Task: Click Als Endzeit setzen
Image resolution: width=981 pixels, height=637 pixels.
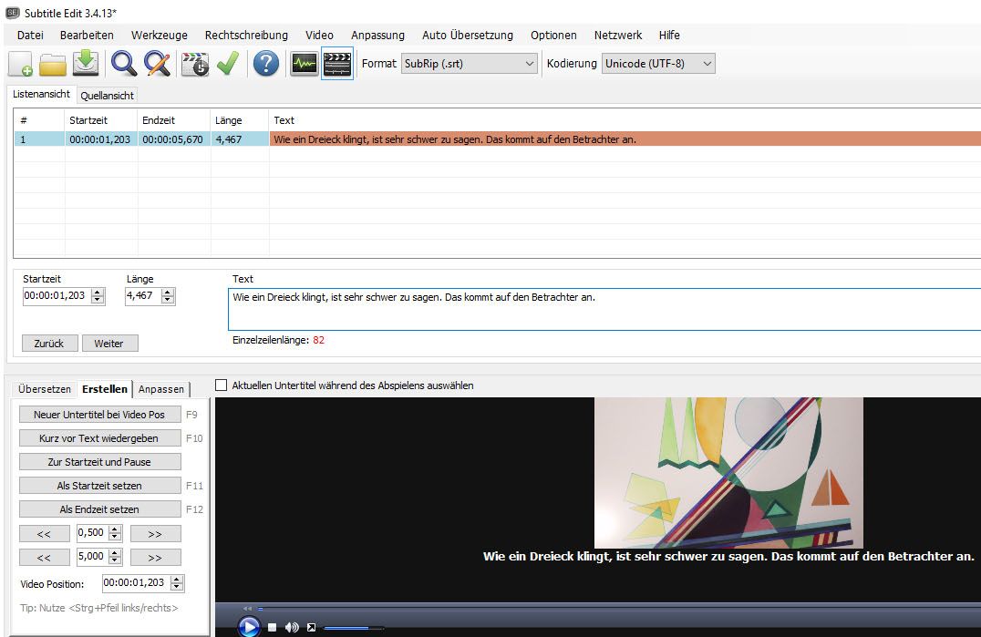Action: [100, 509]
